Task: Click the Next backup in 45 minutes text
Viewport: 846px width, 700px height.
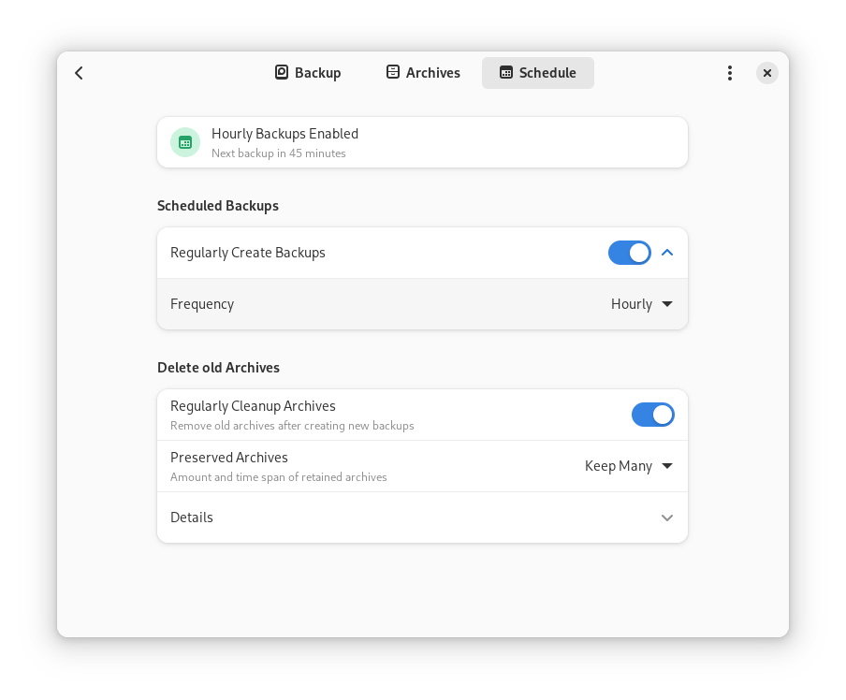Action: (278, 153)
